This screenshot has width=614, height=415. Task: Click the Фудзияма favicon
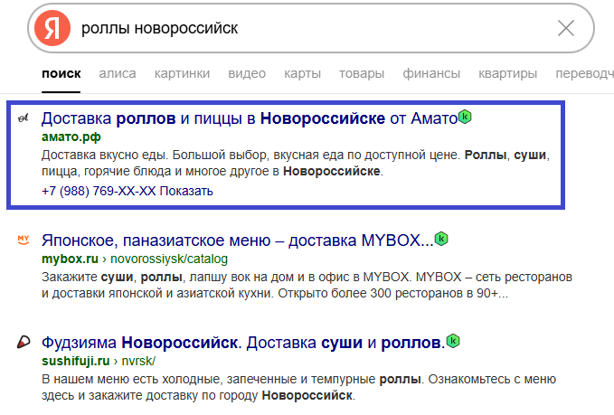click(x=24, y=342)
